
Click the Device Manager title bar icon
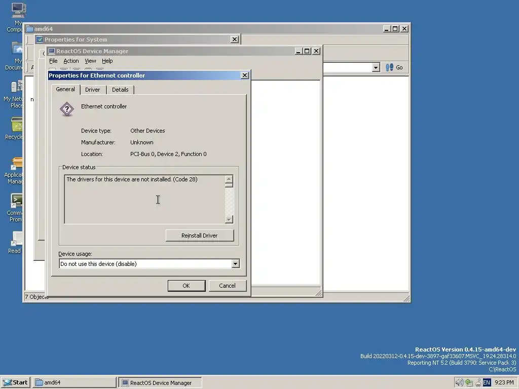pyautogui.click(x=52, y=51)
